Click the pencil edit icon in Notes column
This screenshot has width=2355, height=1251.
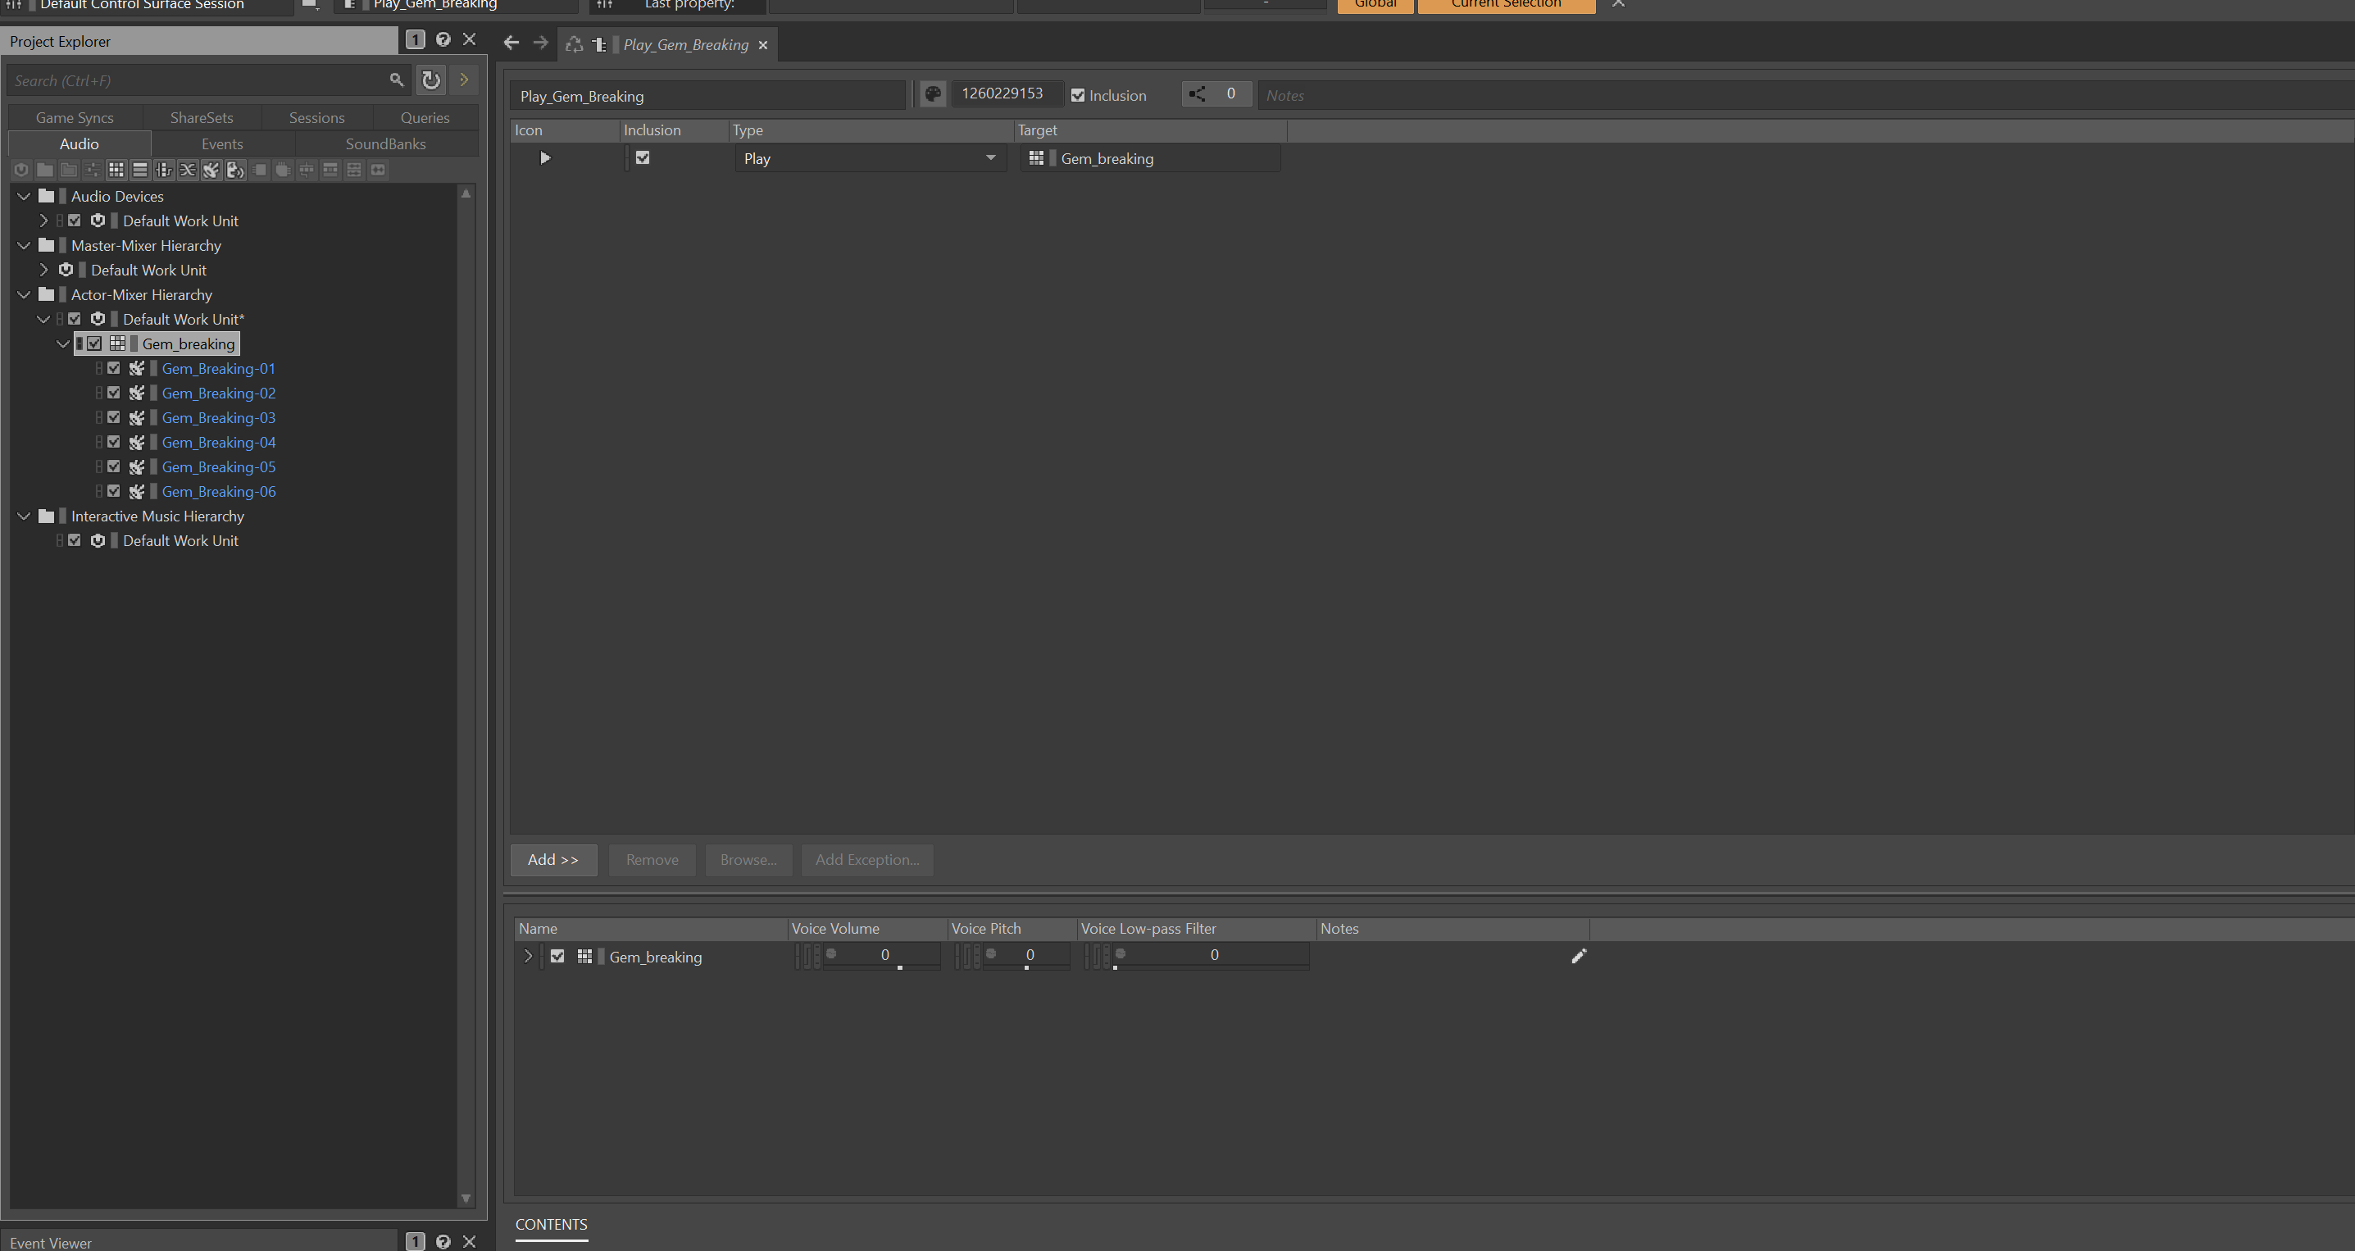coord(1578,957)
